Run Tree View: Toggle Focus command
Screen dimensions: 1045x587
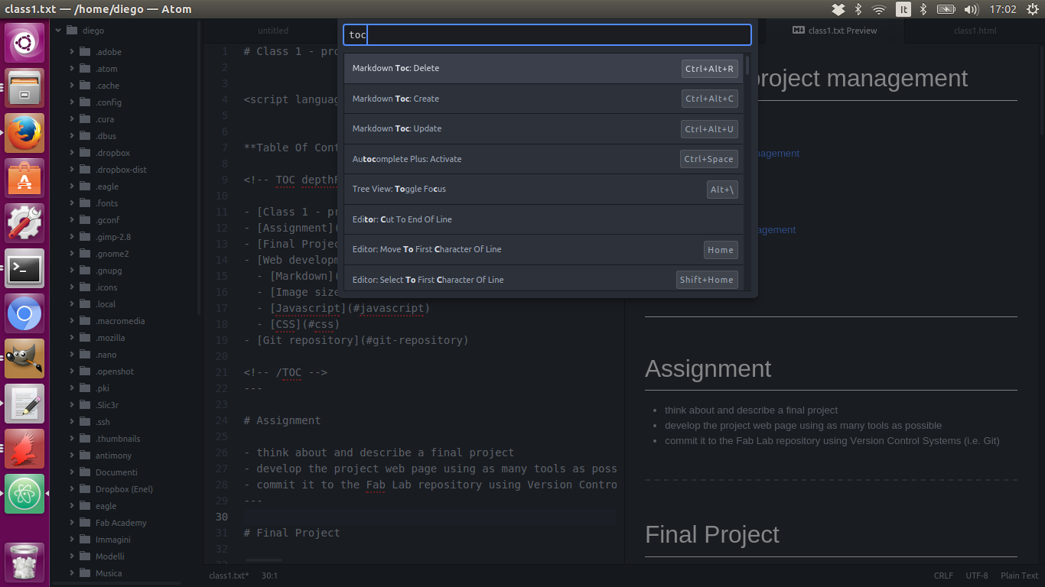[x=544, y=189]
